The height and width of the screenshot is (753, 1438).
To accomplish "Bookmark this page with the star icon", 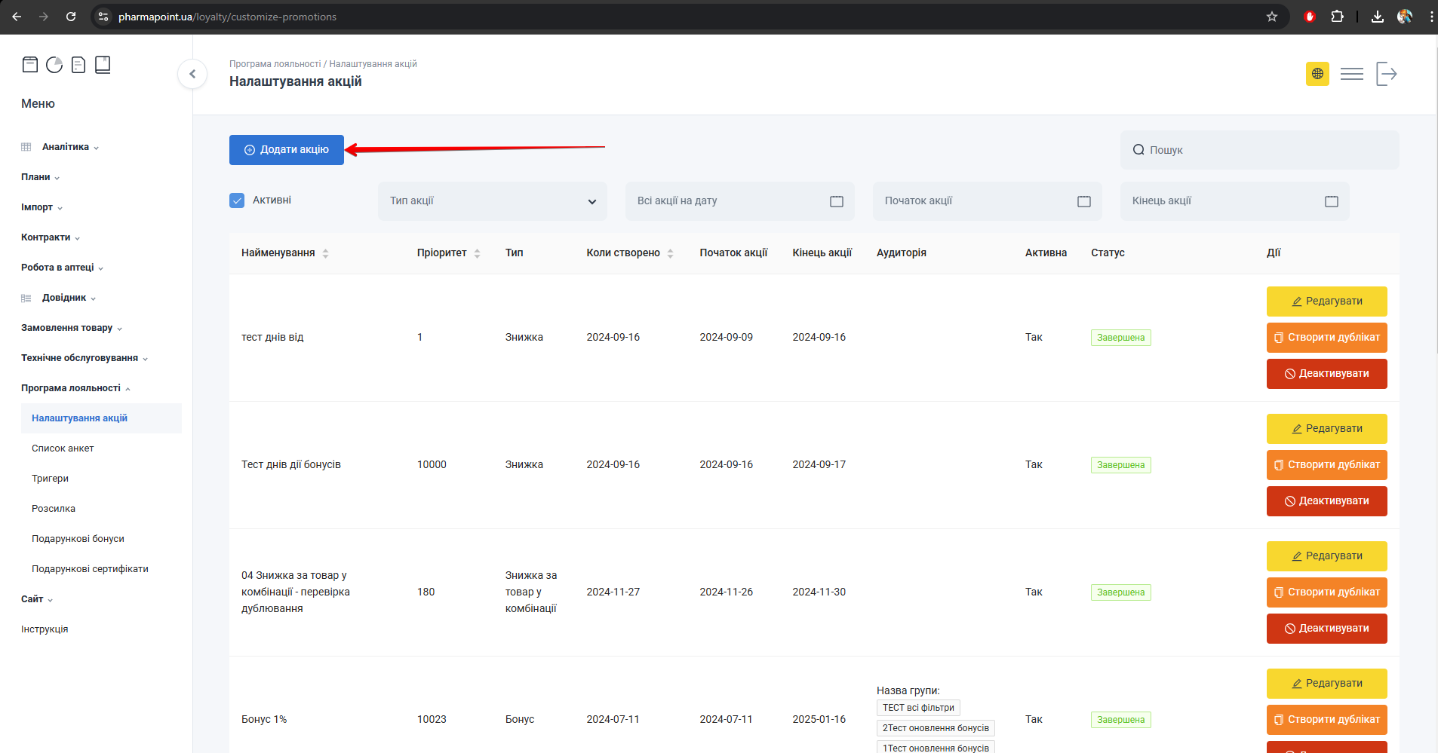I will pos(1271,17).
